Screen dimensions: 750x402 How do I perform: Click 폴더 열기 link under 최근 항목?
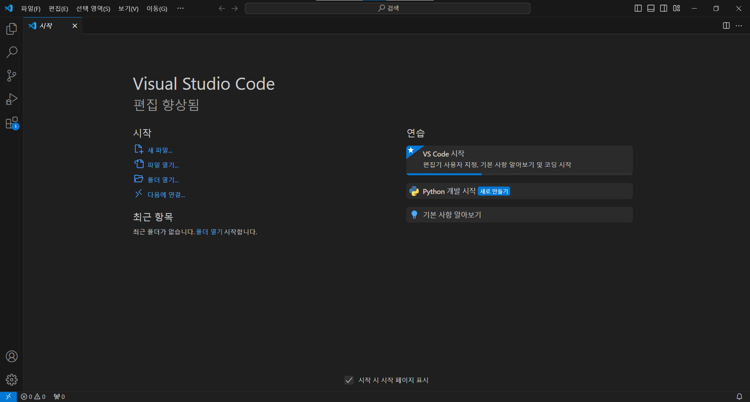coord(209,232)
